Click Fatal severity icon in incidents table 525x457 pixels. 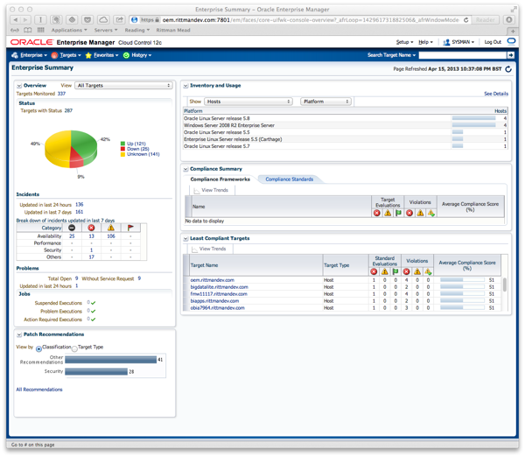coord(72,228)
